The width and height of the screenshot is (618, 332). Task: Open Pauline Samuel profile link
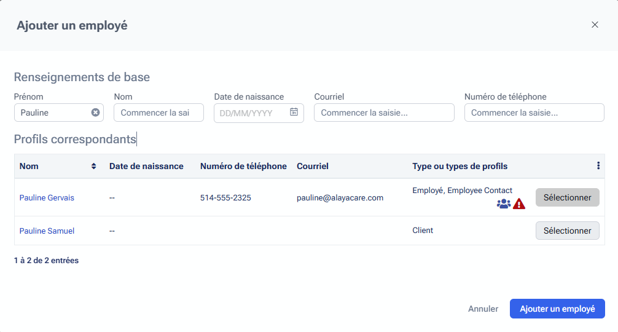(47, 231)
